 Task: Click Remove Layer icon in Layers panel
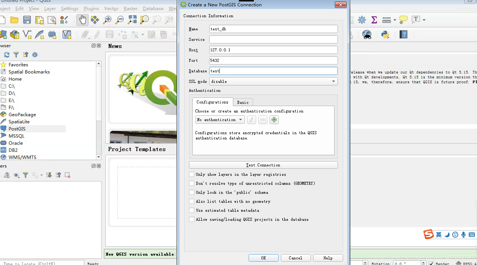(x=67, y=175)
